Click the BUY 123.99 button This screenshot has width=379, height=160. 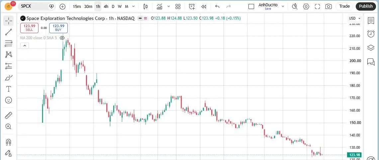pos(58,28)
